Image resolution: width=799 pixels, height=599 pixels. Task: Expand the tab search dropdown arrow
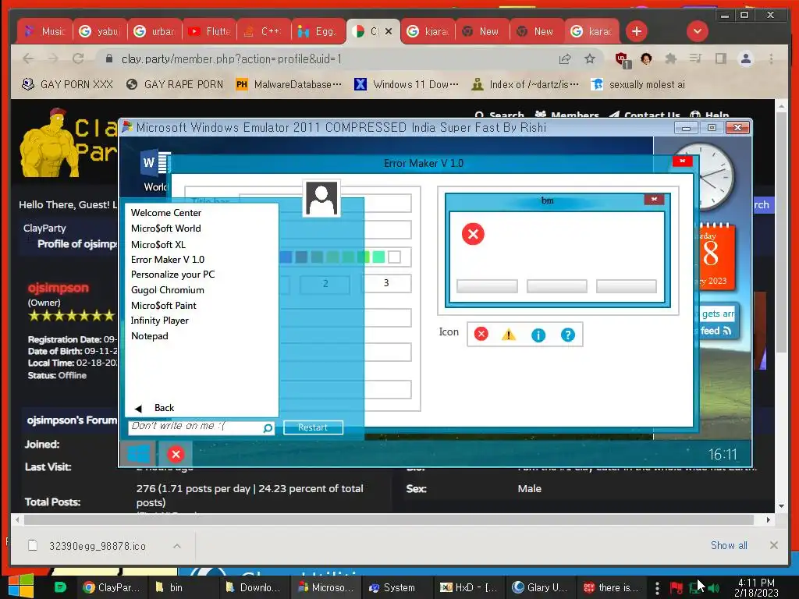(x=697, y=31)
